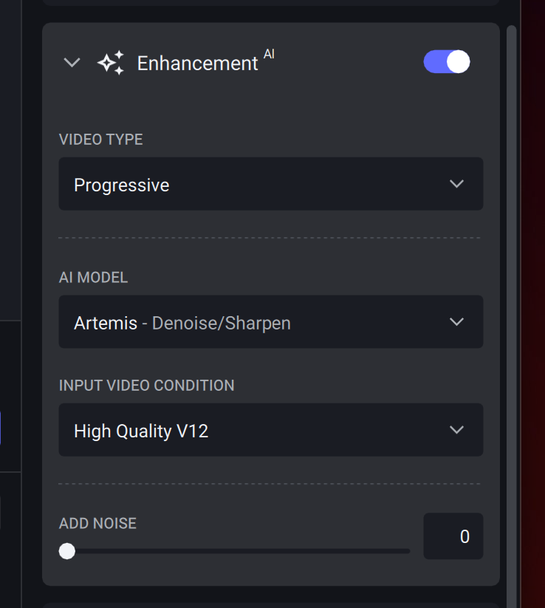
Task: Click the arrow icon in Progressive field
Action: (456, 184)
